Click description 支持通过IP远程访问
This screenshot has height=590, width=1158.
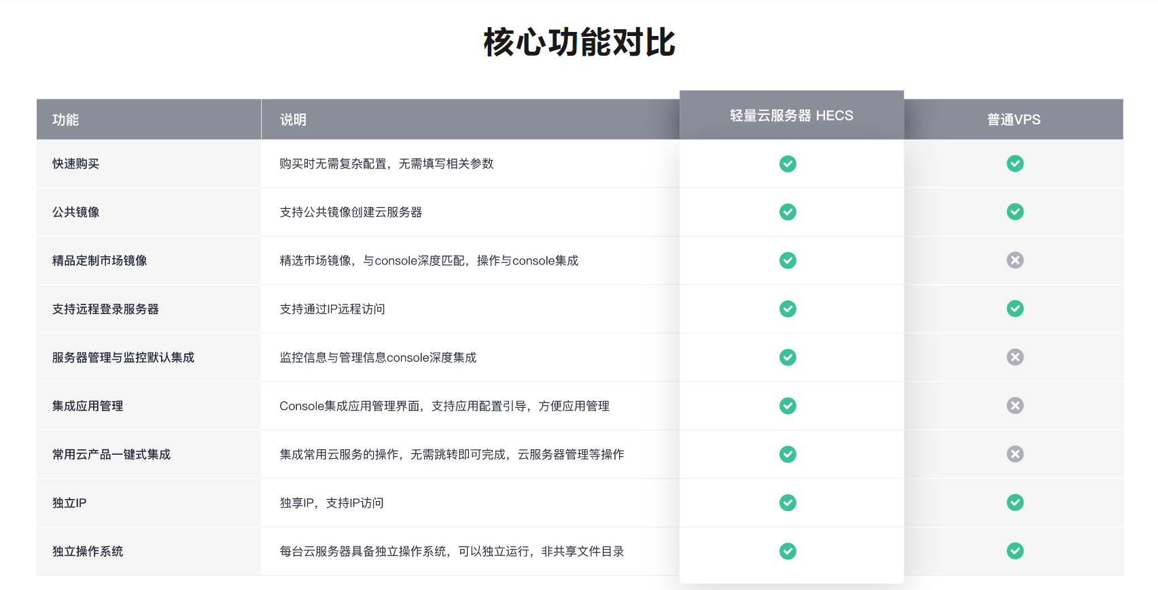332,309
